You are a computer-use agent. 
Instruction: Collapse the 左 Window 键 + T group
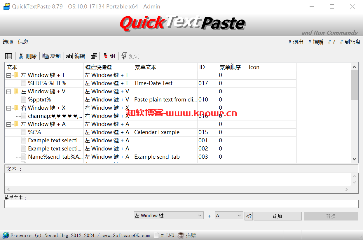tap(9, 75)
